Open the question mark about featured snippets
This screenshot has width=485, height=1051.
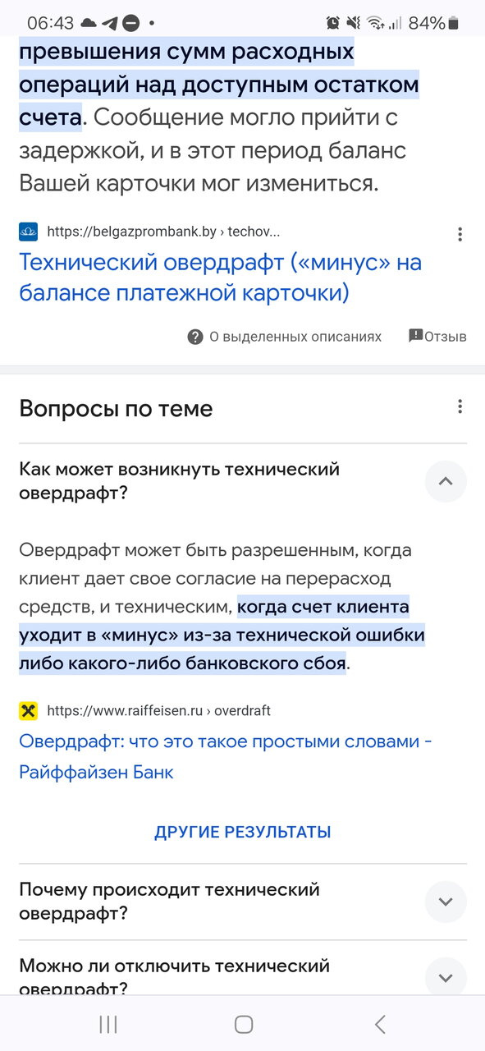195,337
